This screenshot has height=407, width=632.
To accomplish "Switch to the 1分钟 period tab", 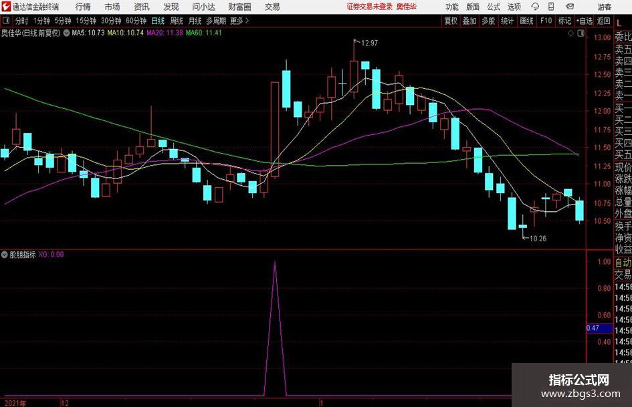I will click(41, 21).
